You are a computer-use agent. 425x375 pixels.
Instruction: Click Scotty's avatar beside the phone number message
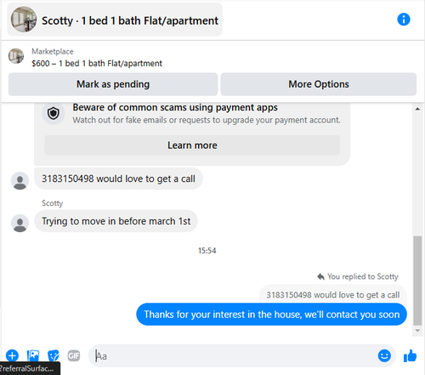(20, 180)
